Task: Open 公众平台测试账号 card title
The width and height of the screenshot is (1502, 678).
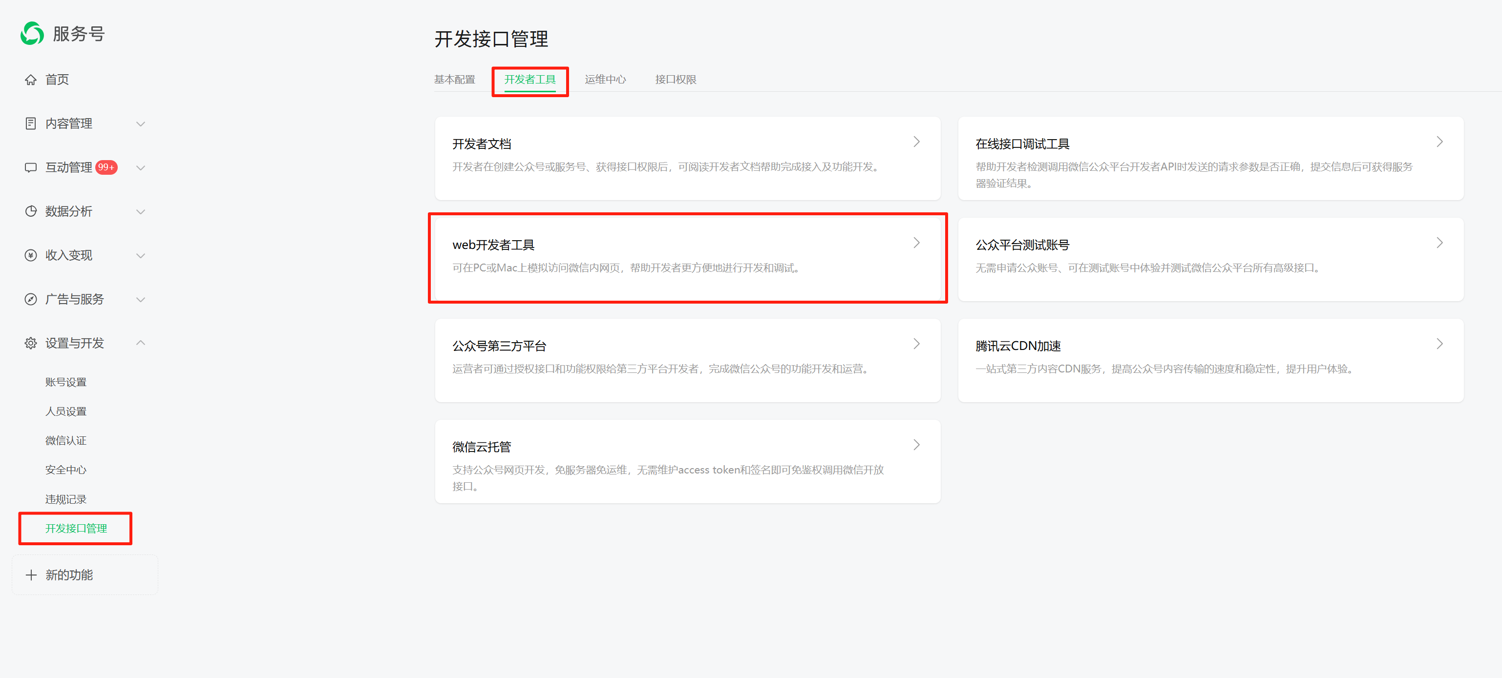Action: tap(1022, 245)
